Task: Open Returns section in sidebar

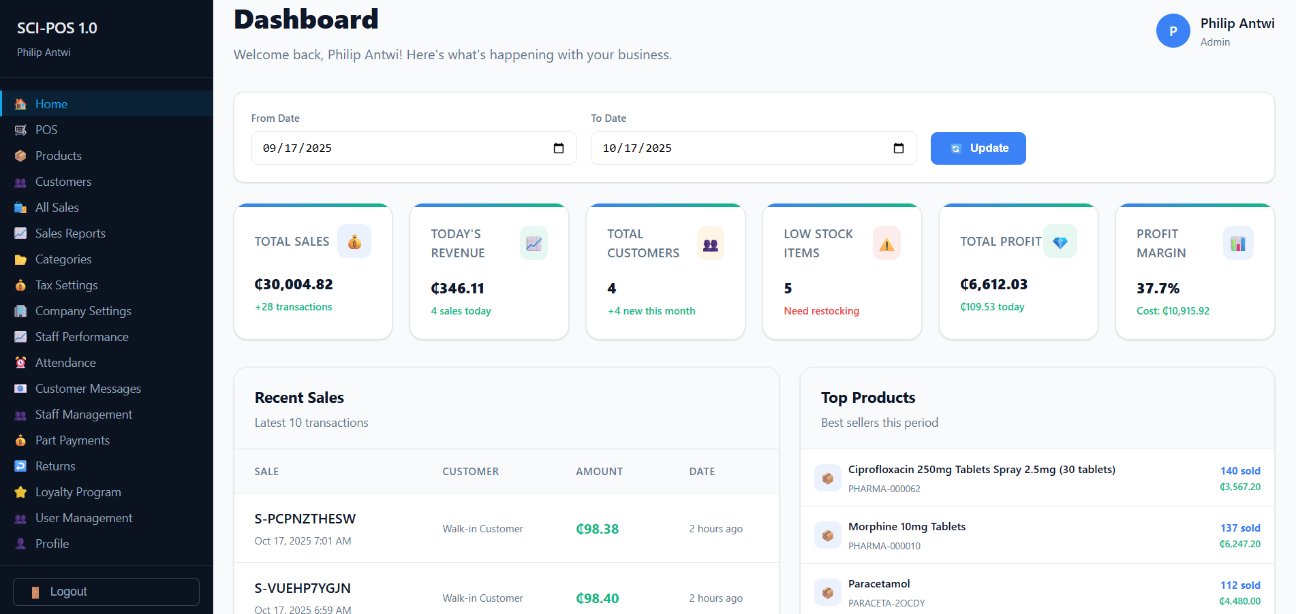Action: tap(55, 466)
